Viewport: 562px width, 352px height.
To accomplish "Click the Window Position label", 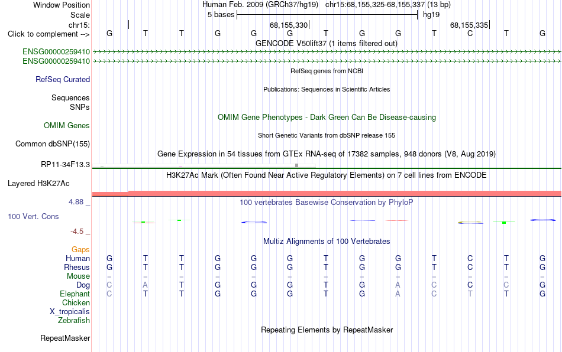I will (x=62, y=5).
